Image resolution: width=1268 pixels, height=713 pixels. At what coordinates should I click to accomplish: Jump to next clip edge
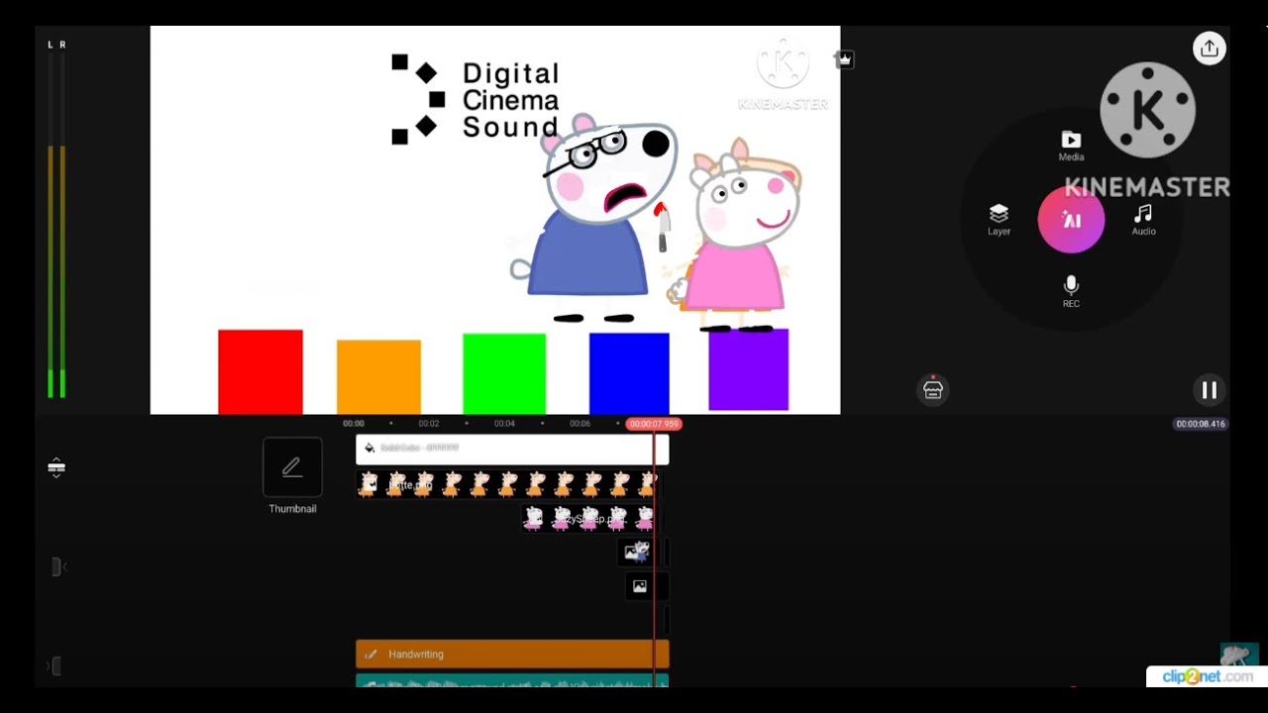(x=56, y=666)
